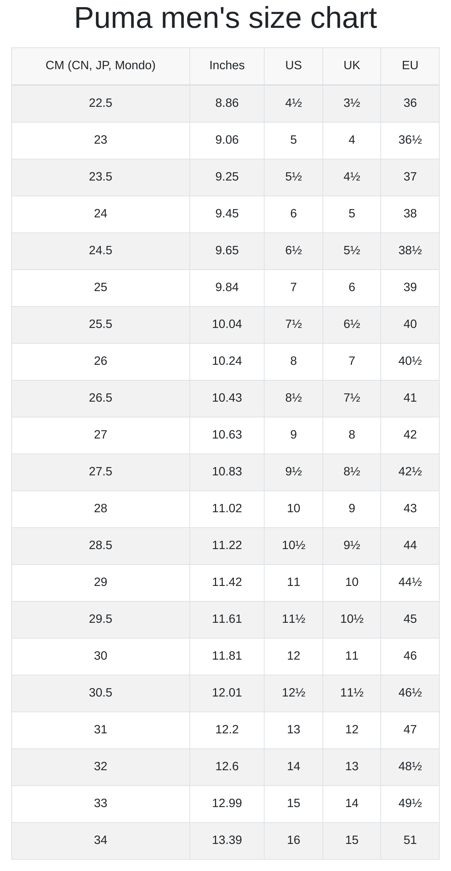Click the 10.04 inches value
This screenshot has height=871, width=451.
click(227, 325)
